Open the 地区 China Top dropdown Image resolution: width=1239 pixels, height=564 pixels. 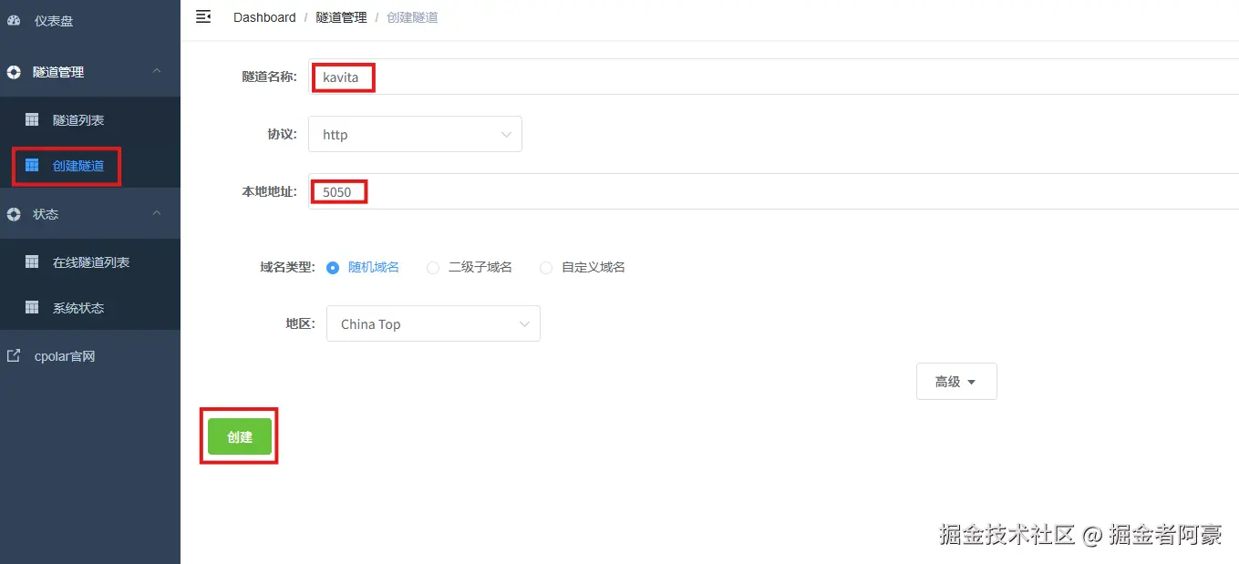(x=433, y=323)
